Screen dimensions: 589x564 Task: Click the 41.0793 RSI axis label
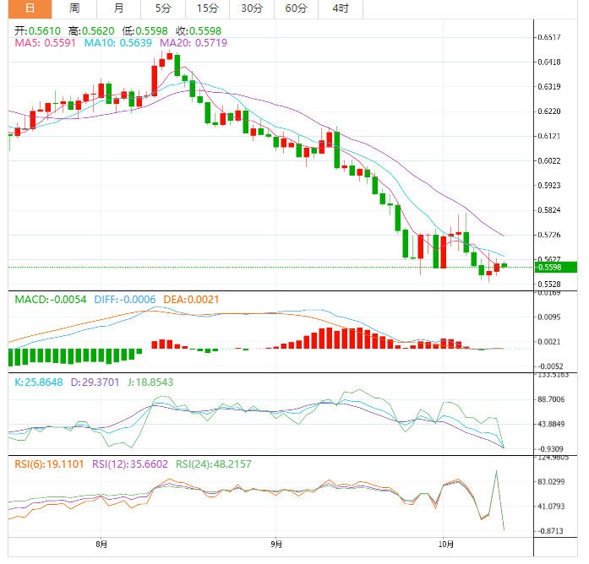coord(551,507)
